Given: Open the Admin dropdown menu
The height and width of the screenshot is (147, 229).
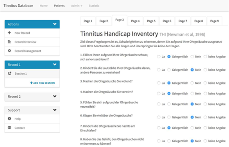Looking at the screenshot, I should click(x=77, y=6).
